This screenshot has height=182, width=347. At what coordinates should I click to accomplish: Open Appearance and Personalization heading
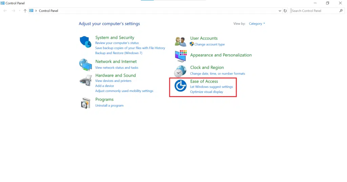click(221, 55)
